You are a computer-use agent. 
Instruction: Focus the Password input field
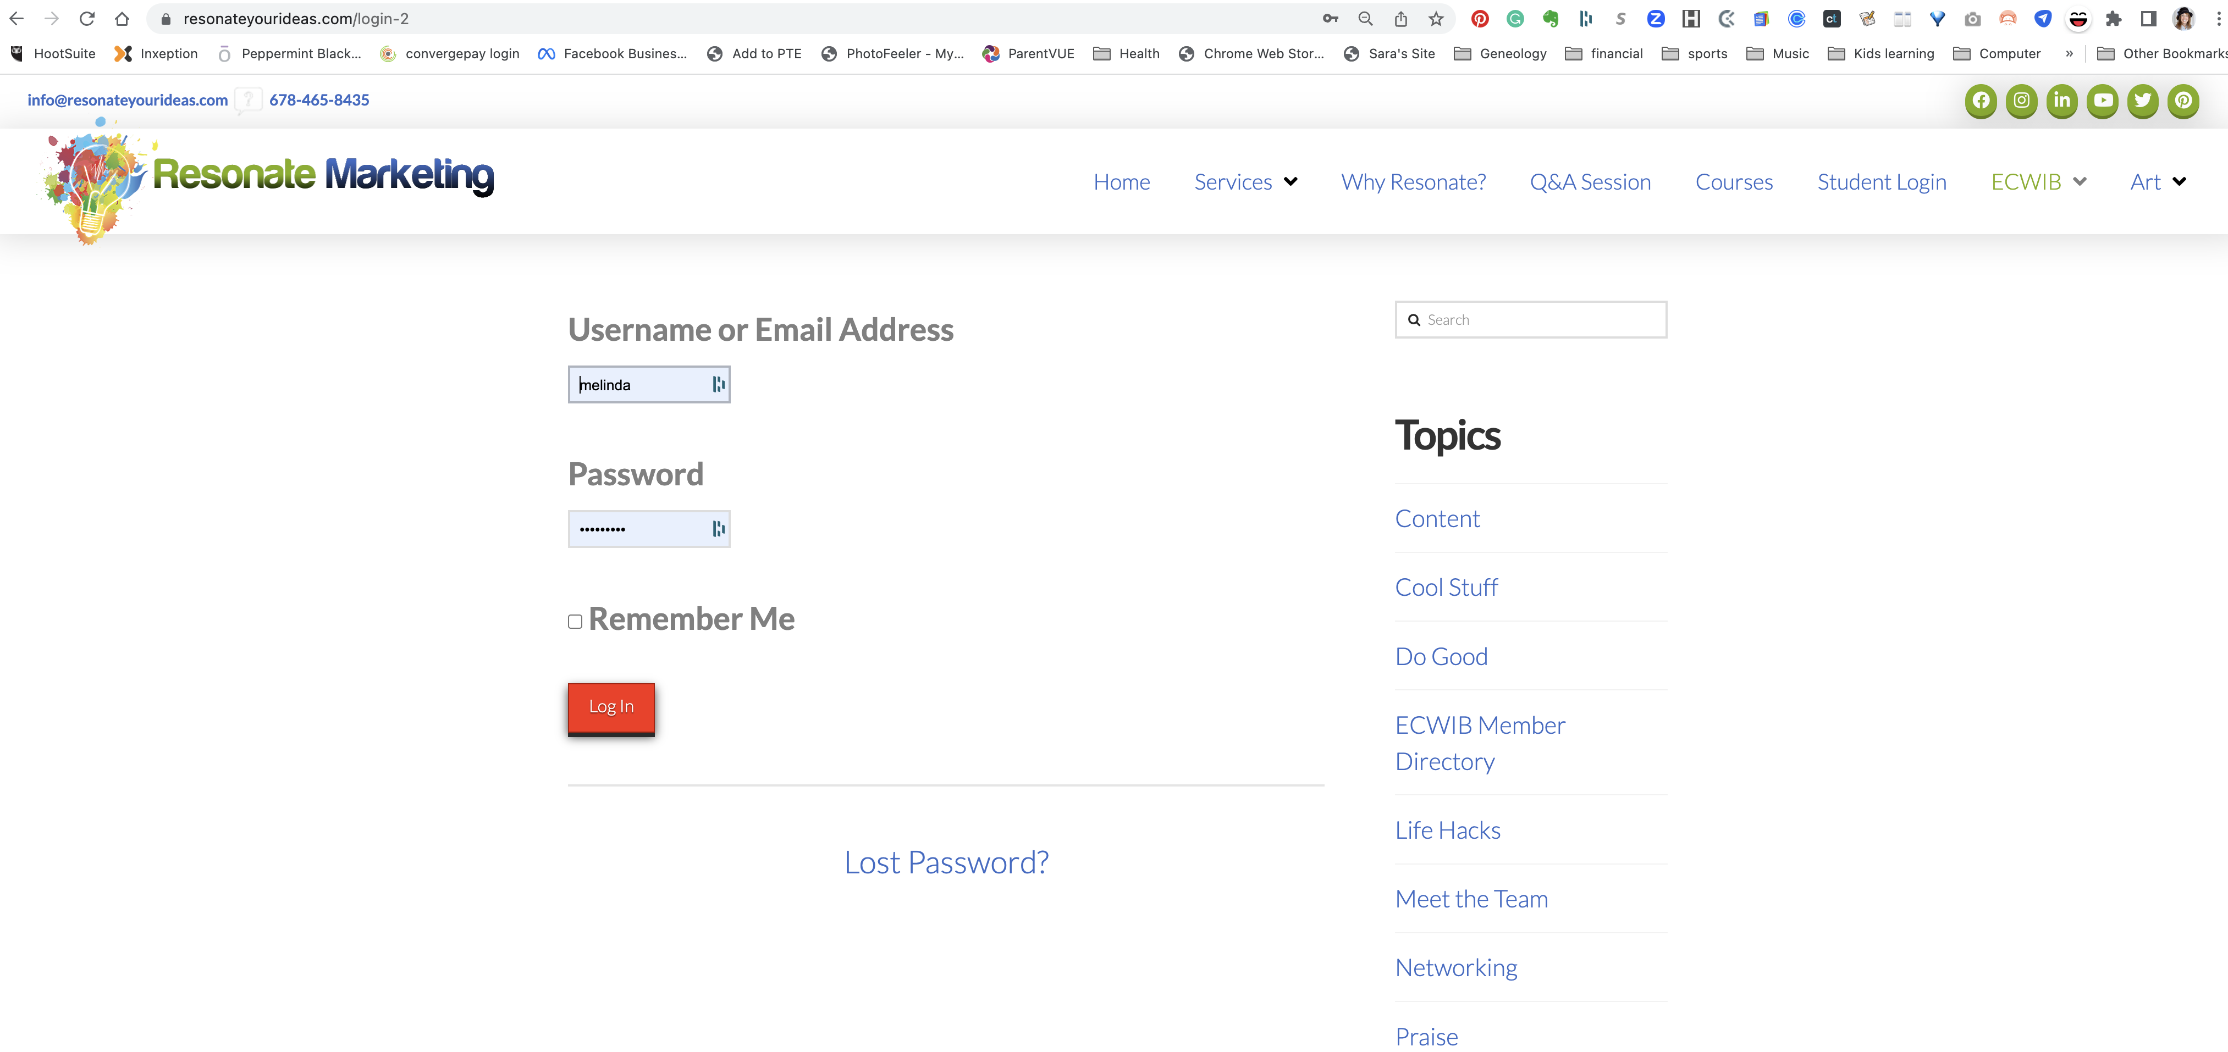(x=640, y=529)
